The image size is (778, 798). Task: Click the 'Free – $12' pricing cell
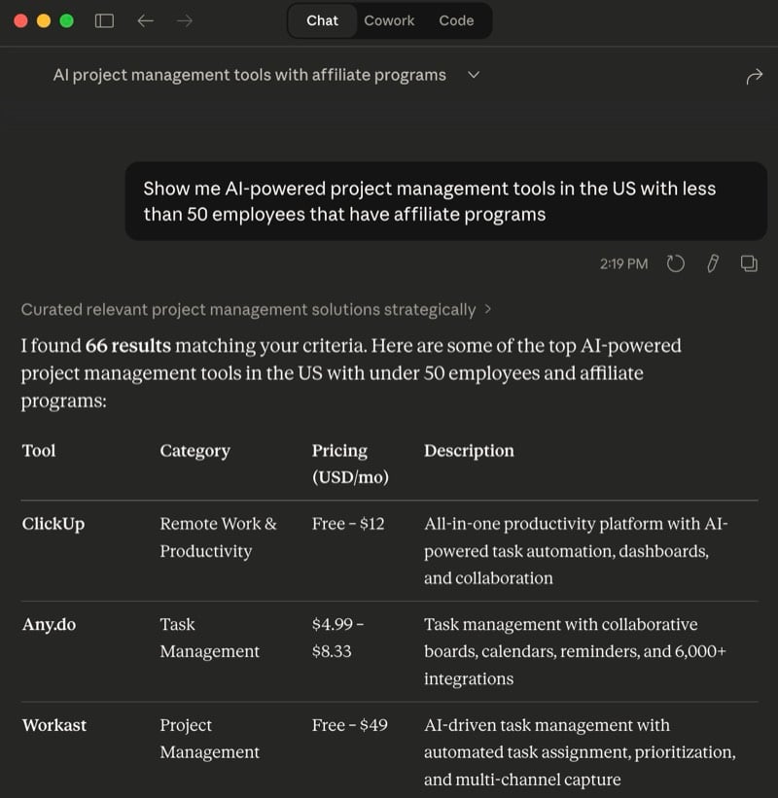[x=348, y=524]
